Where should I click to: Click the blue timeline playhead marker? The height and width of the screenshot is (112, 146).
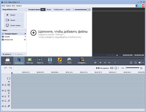point(12,73)
